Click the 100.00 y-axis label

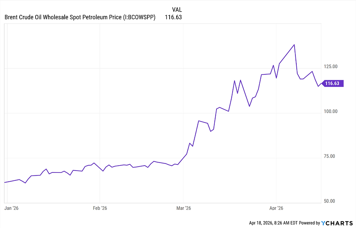[x=331, y=111]
